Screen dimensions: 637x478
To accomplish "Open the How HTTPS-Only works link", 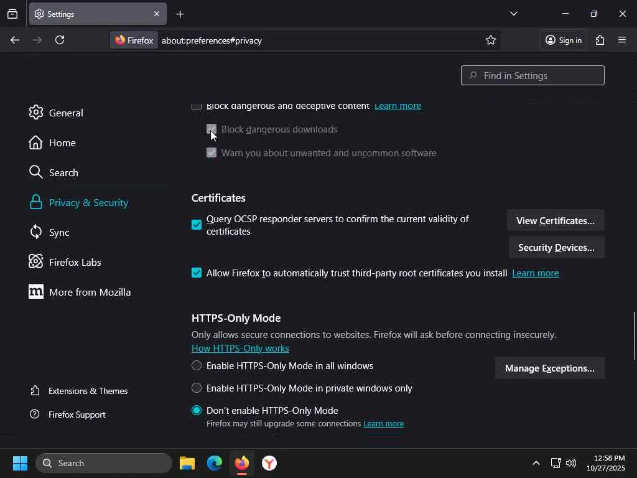I will pos(240,349).
